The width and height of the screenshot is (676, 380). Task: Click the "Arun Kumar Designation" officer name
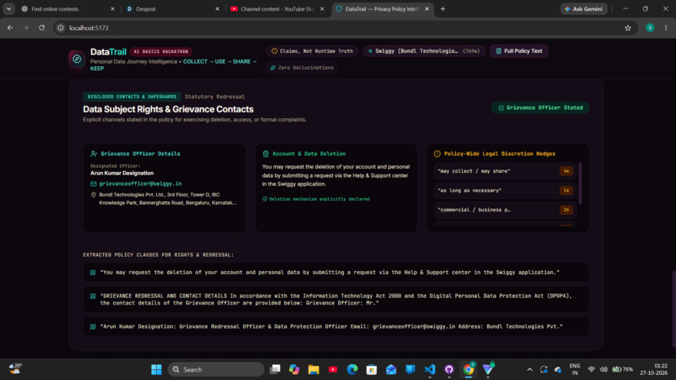tap(122, 173)
